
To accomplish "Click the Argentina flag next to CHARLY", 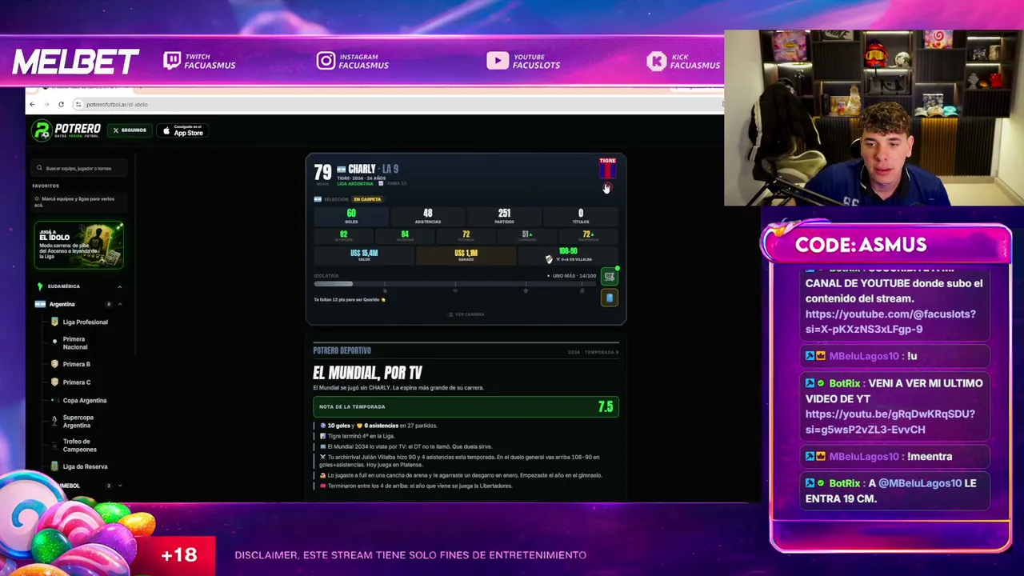I will pos(341,169).
